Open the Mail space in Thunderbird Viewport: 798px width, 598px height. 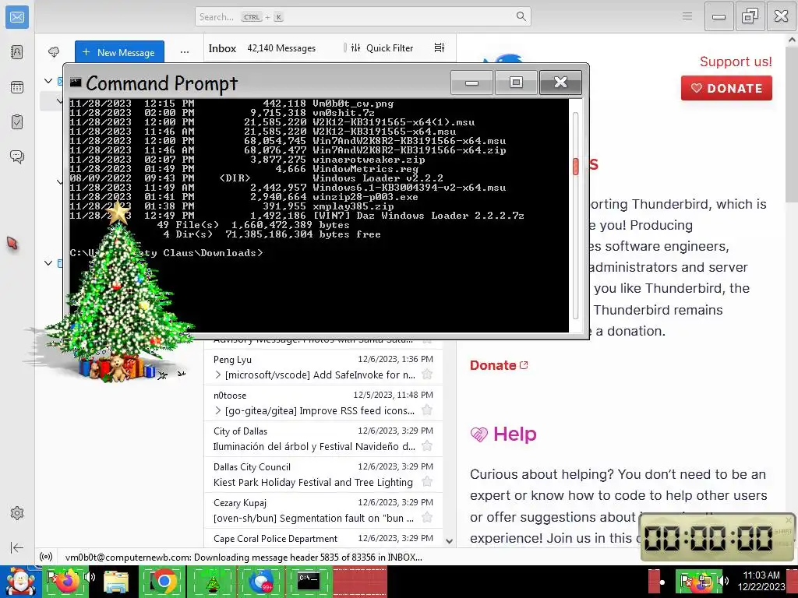coord(17,17)
